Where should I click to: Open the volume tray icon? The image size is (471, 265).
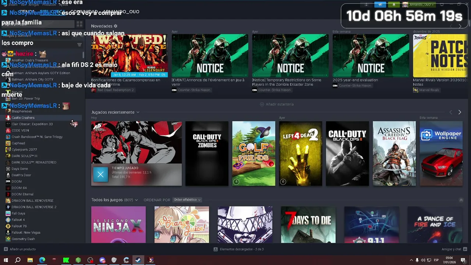point(423,260)
